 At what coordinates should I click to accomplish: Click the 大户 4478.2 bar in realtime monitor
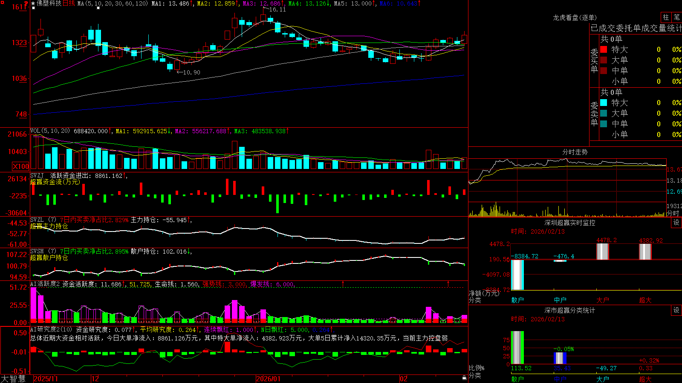pyautogui.click(x=603, y=252)
